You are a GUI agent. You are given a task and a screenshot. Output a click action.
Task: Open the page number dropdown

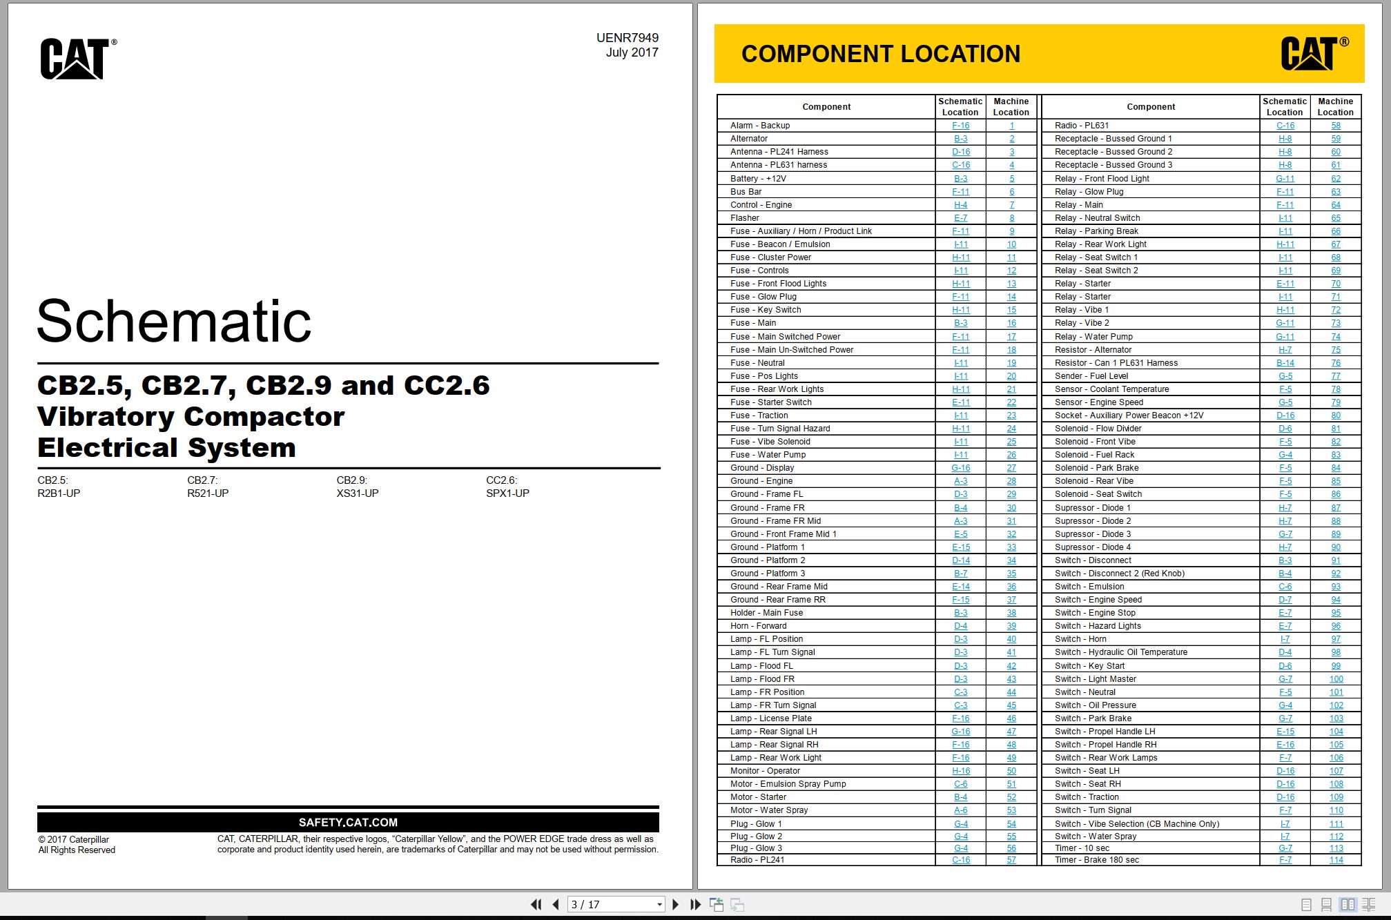tap(659, 905)
